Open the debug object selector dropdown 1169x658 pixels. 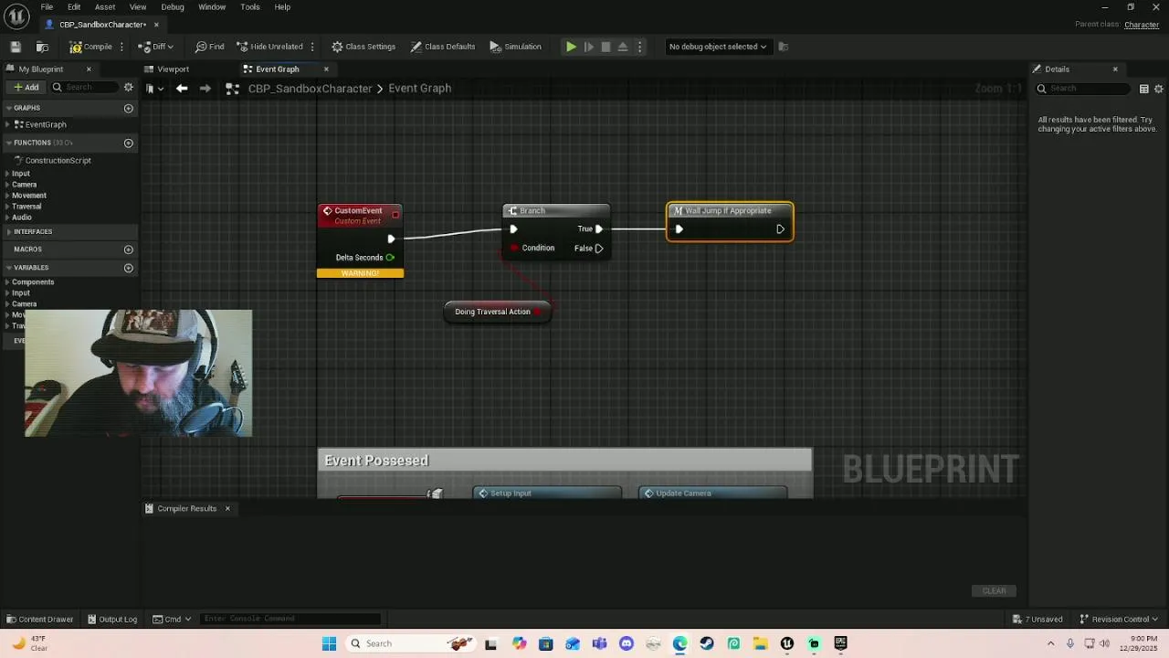tap(717, 47)
